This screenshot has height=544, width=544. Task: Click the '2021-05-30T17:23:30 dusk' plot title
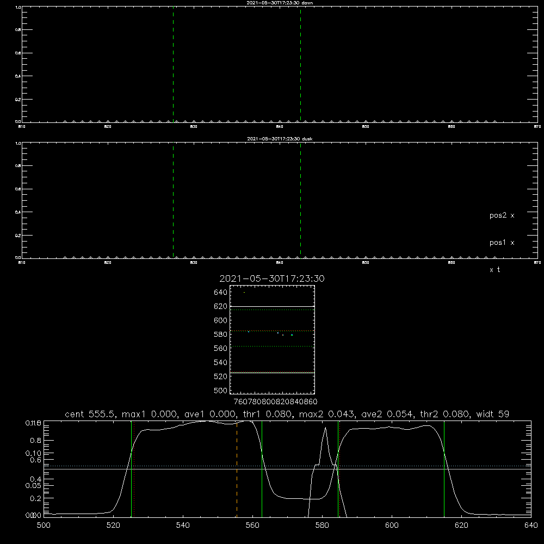point(280,139)
